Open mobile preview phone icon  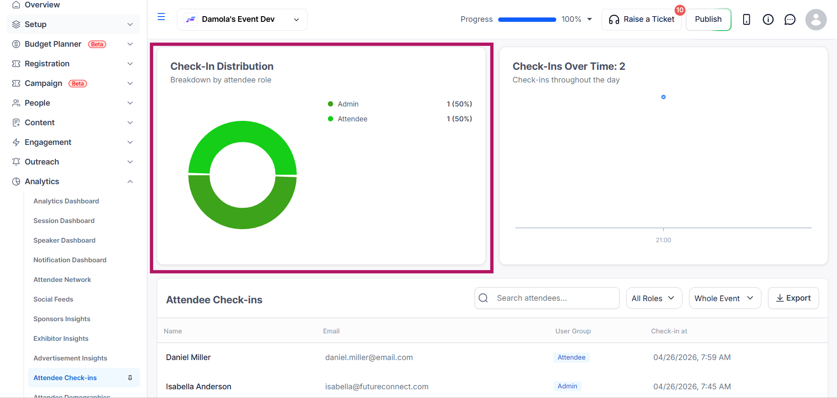click(x=746, y=20)
